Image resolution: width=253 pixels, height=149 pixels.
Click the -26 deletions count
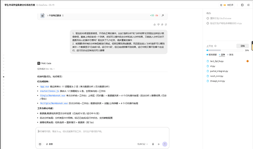coord(156,15)
